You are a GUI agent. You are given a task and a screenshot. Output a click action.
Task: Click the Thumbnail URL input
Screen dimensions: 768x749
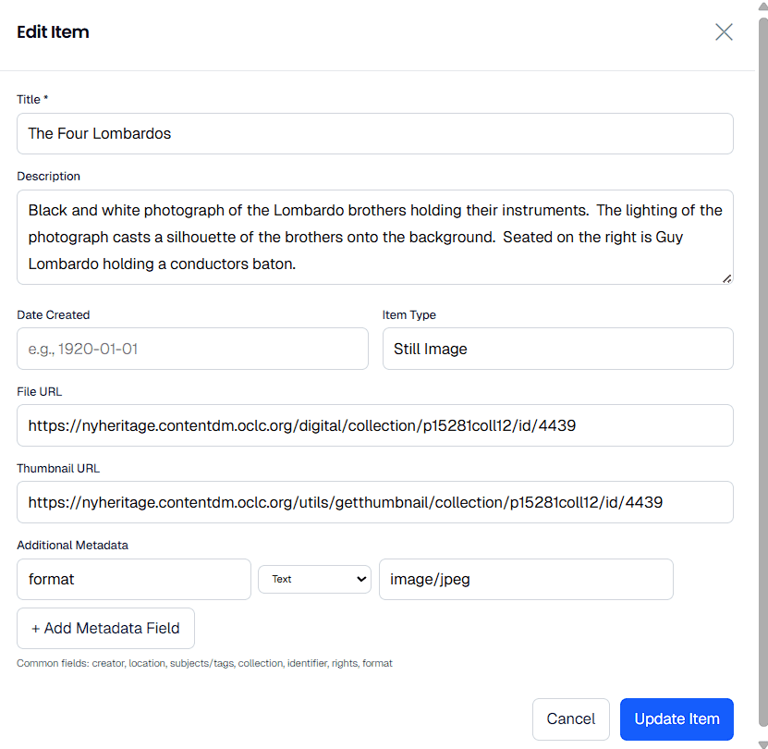tap(374, 502)
